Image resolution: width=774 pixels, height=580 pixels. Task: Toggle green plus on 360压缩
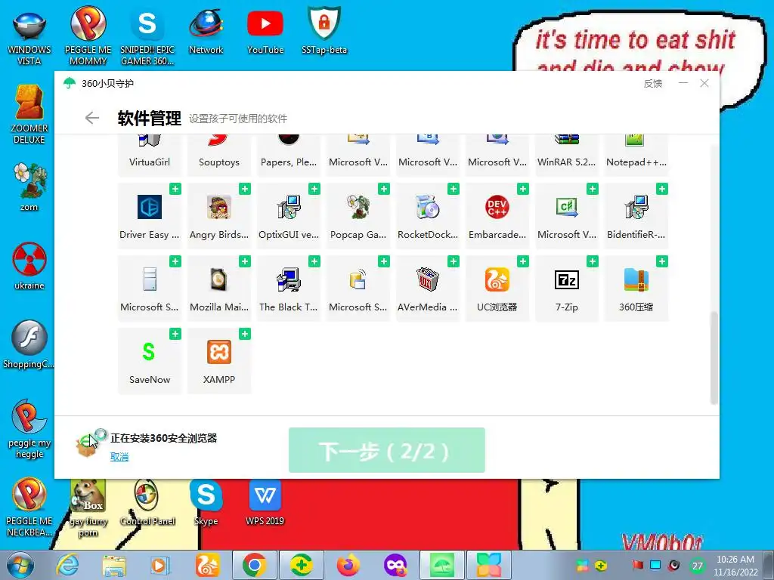(x=662, y=261)
